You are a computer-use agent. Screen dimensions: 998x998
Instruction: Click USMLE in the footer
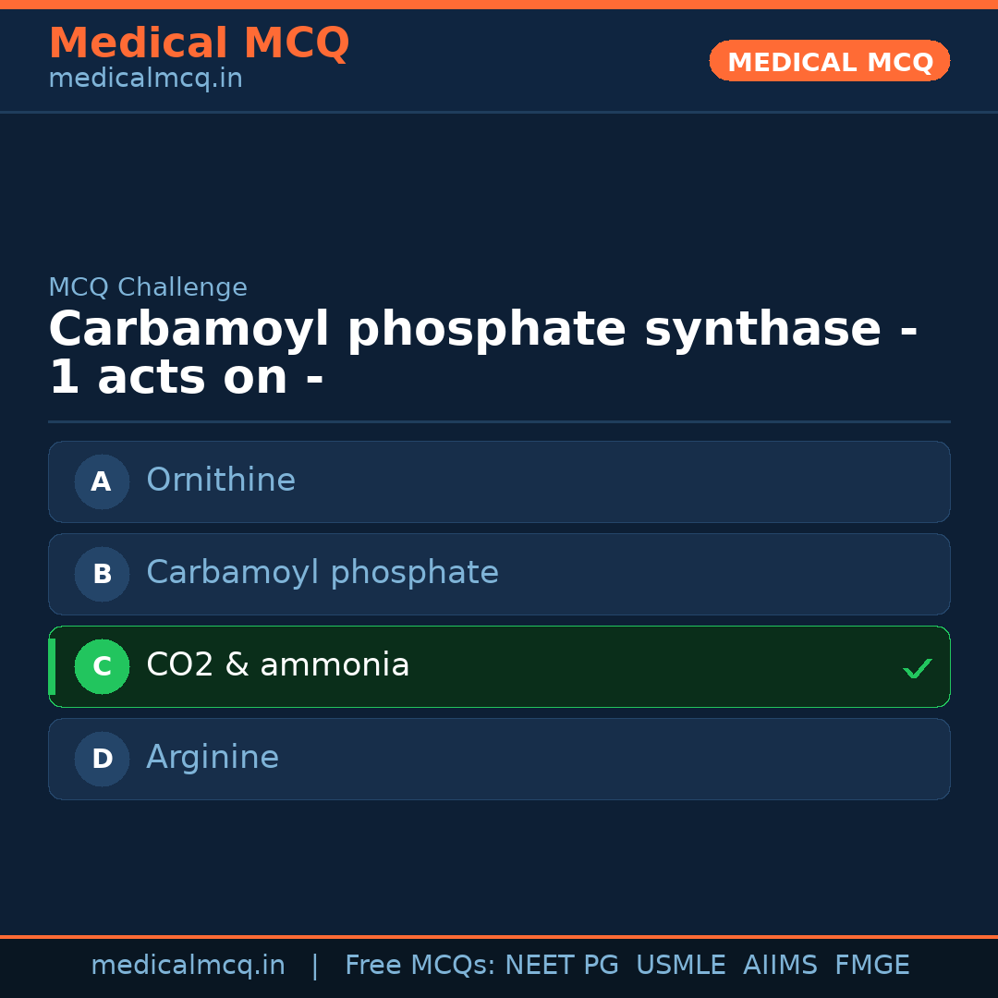[680, 966]
